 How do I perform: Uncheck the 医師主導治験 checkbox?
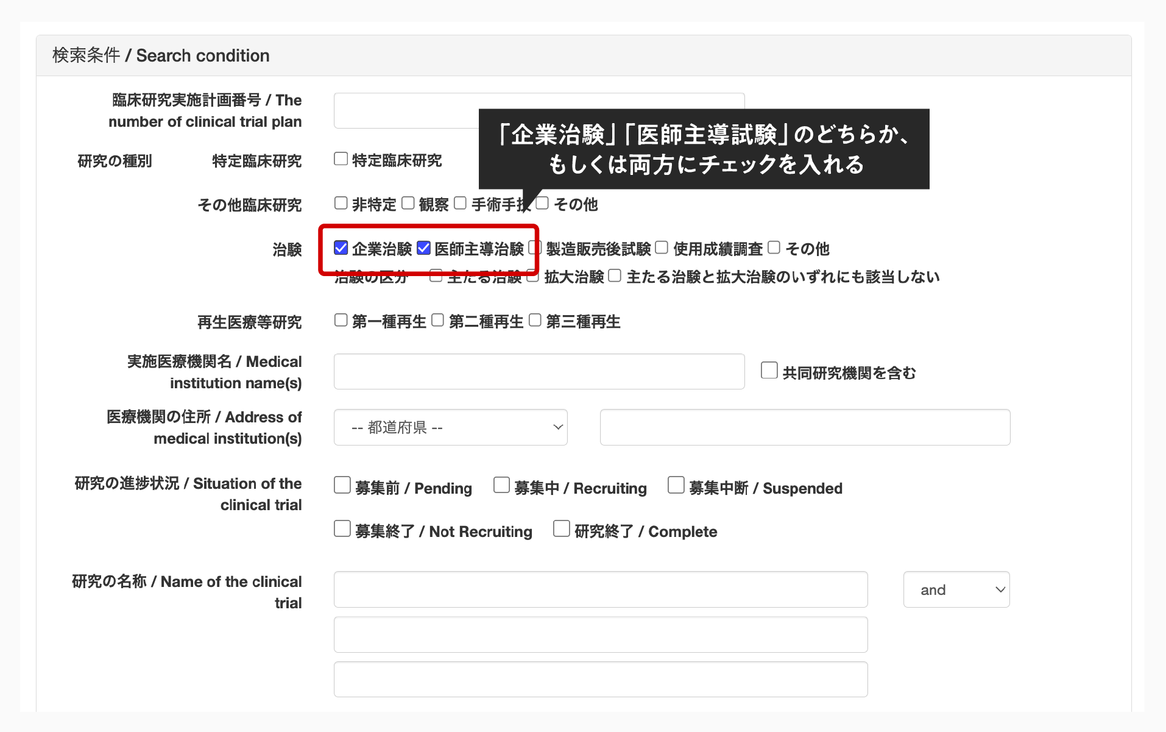coord(423,247)
